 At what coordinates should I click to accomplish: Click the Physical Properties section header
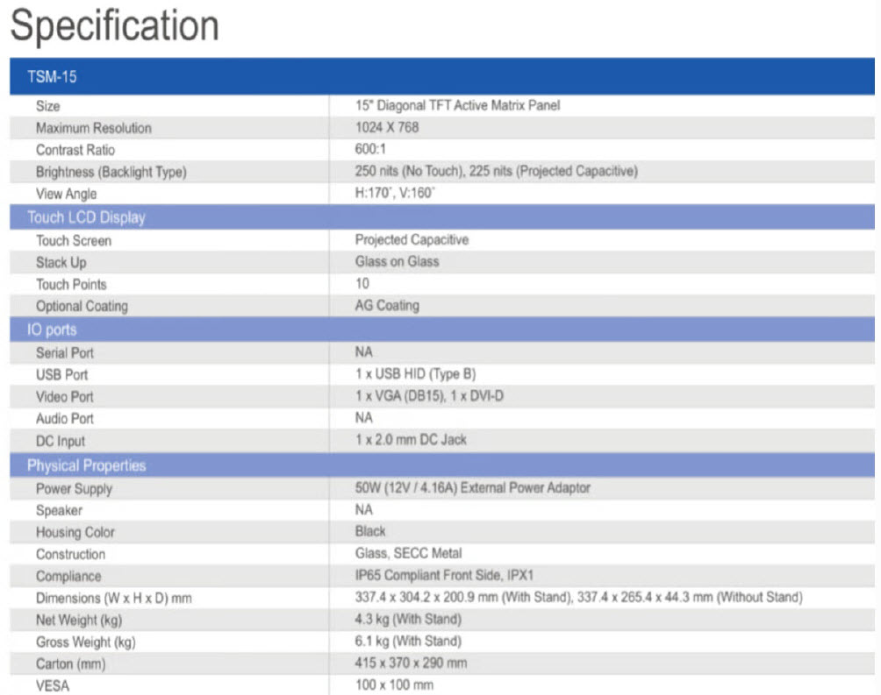click(442, 465)
